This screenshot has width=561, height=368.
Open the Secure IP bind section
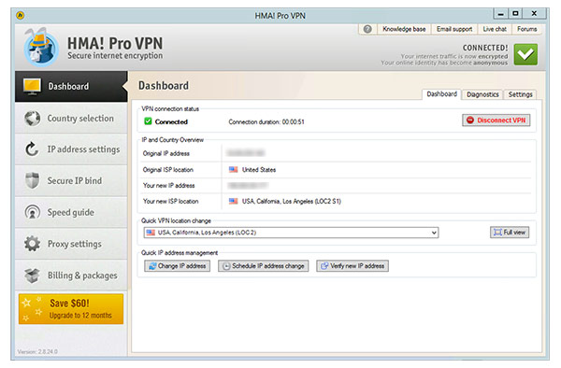(71, 181)
